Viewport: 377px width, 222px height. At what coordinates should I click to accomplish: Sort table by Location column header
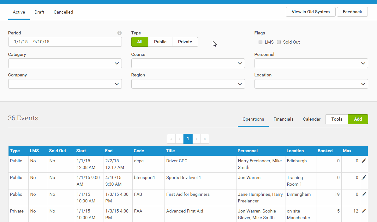(x=295, y=151)
